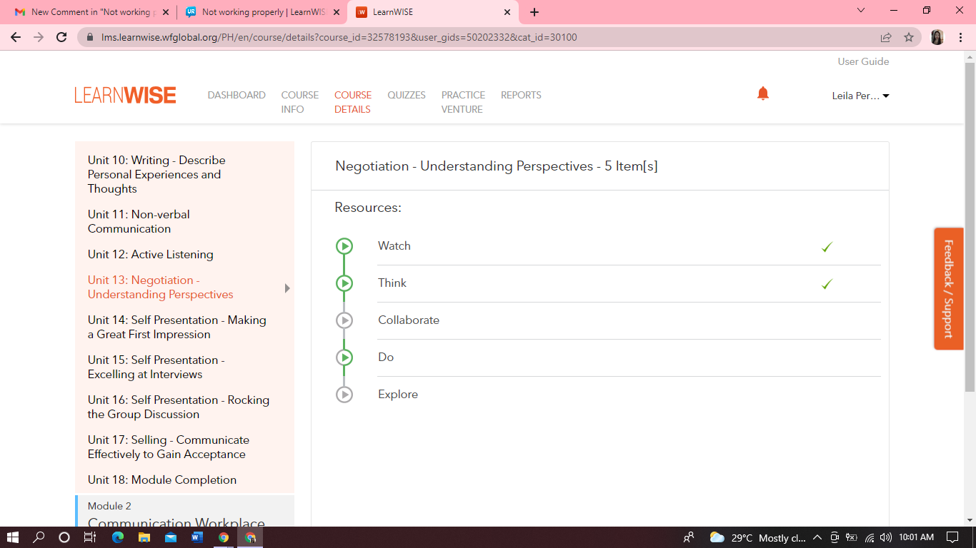Click the grey play icon beside Explore

344,395
